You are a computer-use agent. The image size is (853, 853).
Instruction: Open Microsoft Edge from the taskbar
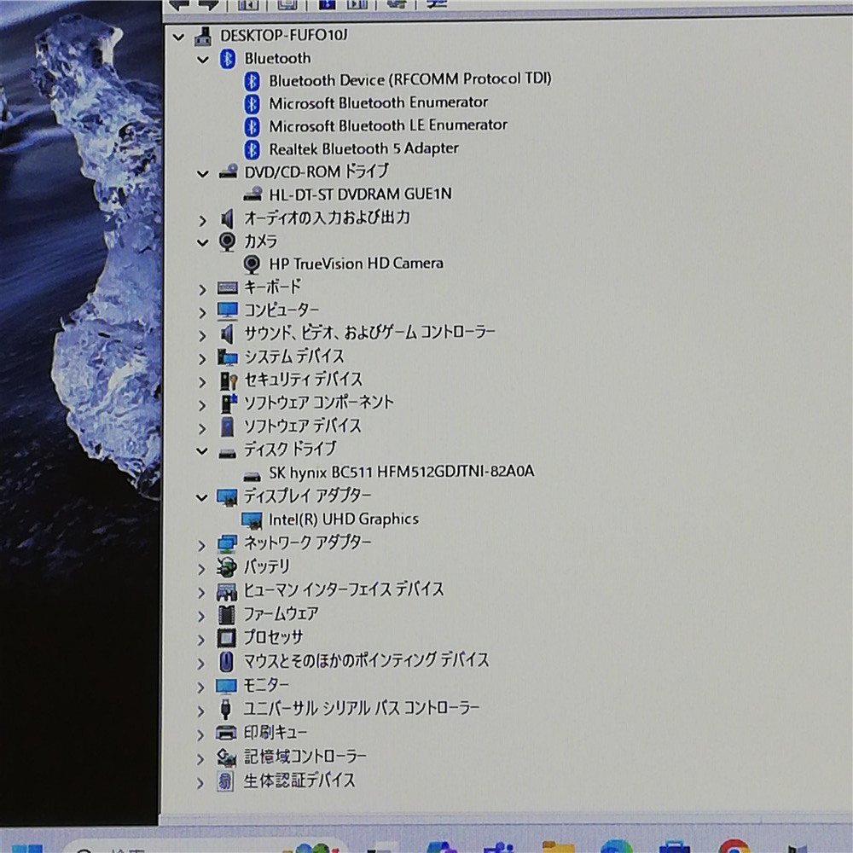(612, 849)
